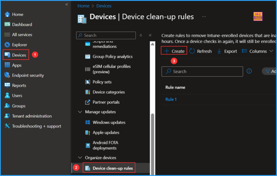
Task: Click the menu scrollbar up arrow
Action: tap(153, 44)
